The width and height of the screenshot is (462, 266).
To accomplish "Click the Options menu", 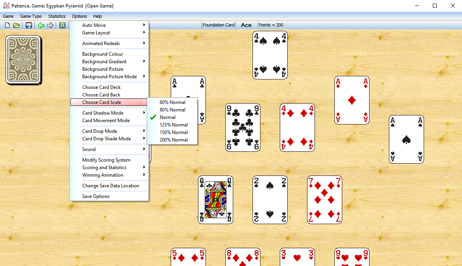I will click(x=79, y=16).
